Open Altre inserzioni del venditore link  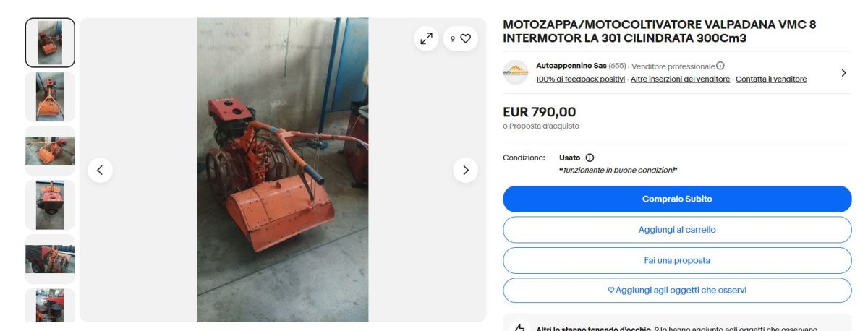pos(680,79)
